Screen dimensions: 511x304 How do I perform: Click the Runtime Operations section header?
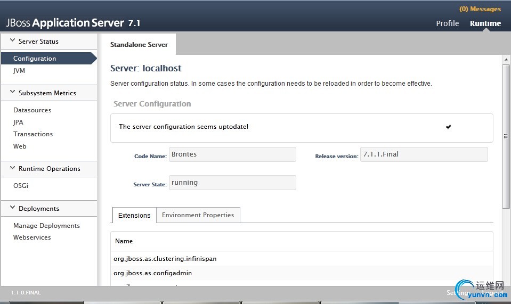[49, 169]
